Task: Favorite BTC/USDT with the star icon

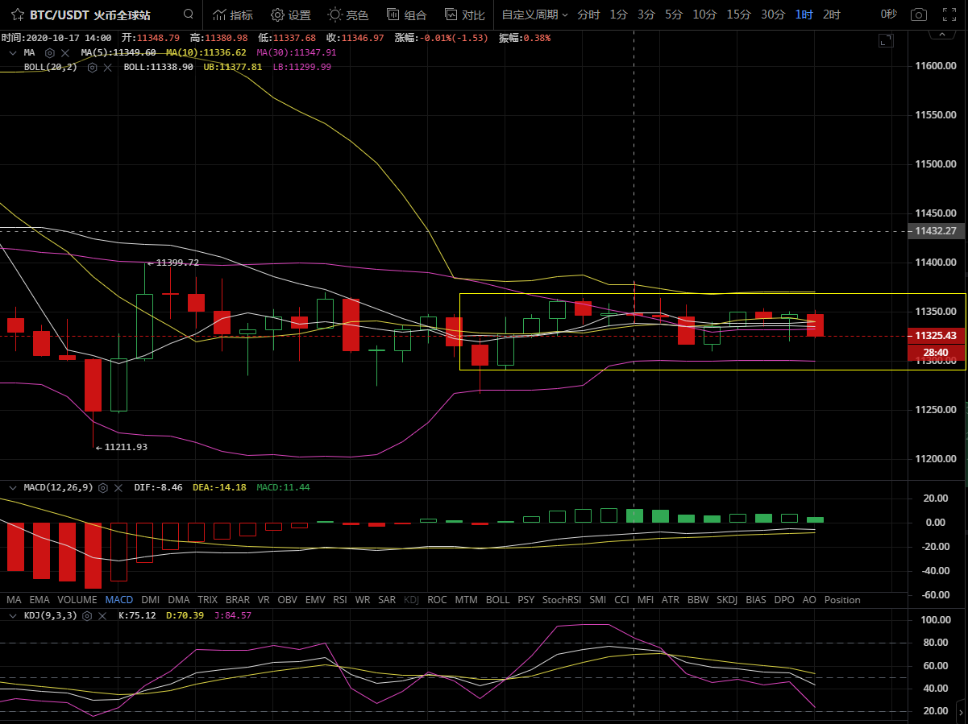Action: coord(17,14)
